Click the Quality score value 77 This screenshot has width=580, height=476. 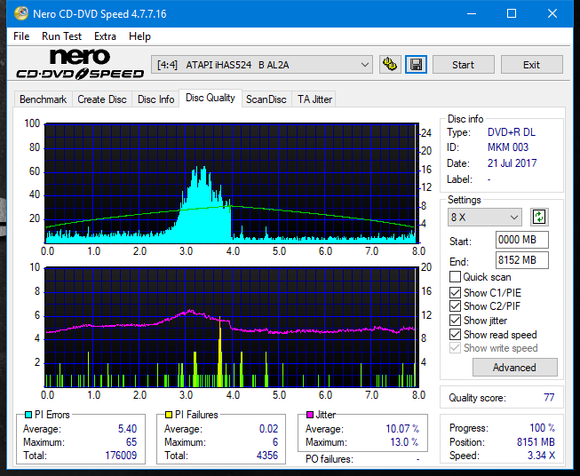click(x=549, y=398)
